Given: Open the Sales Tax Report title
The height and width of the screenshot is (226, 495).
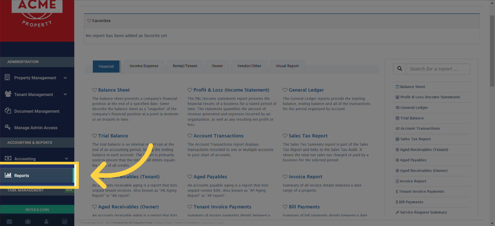Looking at the screenshot, I should 308,136.
